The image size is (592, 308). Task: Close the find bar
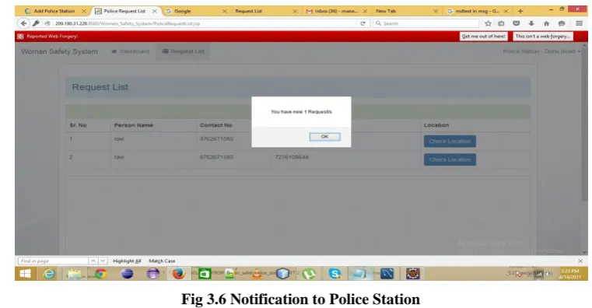[x=580, y=261]
